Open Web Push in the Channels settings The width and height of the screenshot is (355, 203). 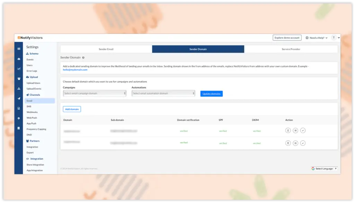tap(32, 118)
